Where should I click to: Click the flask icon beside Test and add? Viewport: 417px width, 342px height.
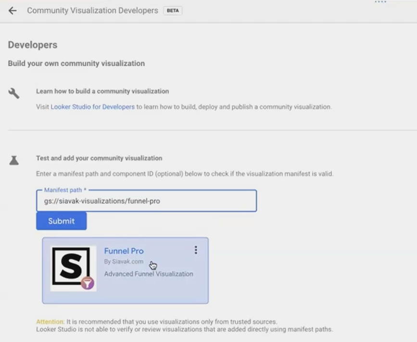coord(14,160)
